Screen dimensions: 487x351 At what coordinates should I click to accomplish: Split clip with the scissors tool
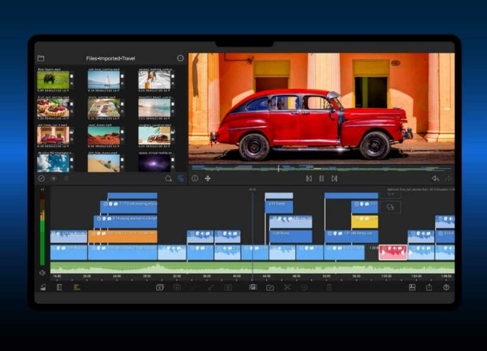click(287, 288)
